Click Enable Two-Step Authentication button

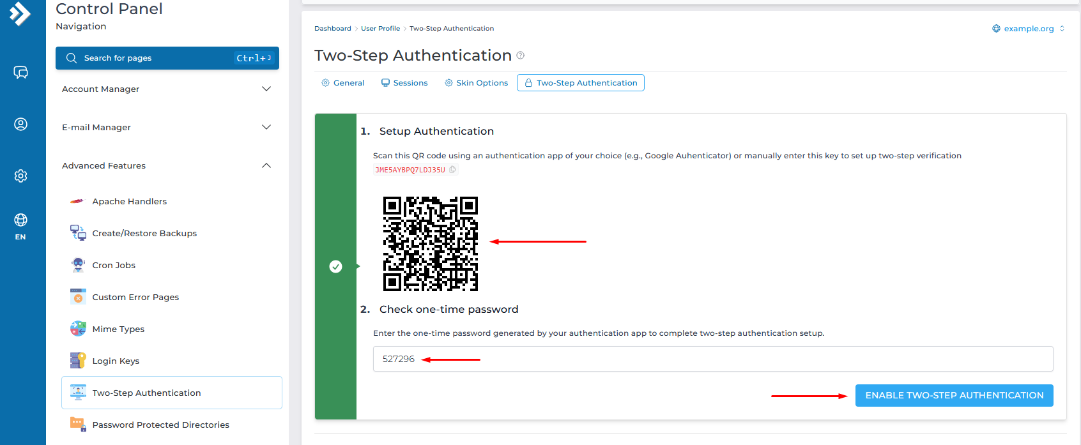click(x=954, y=395)
